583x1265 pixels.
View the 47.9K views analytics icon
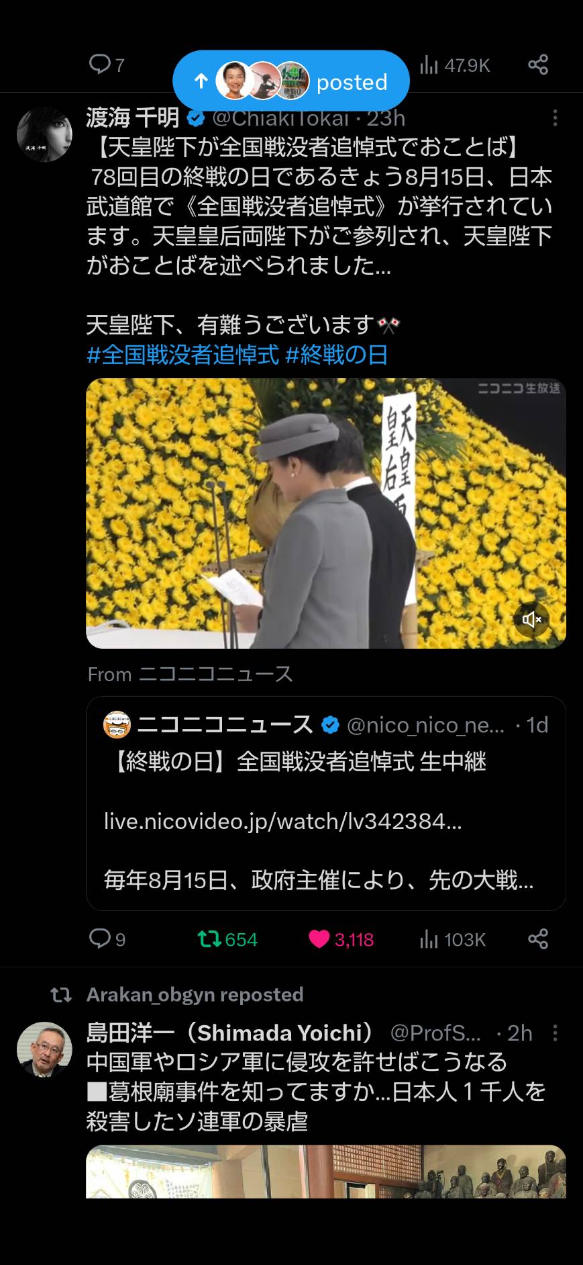(455, 65)
